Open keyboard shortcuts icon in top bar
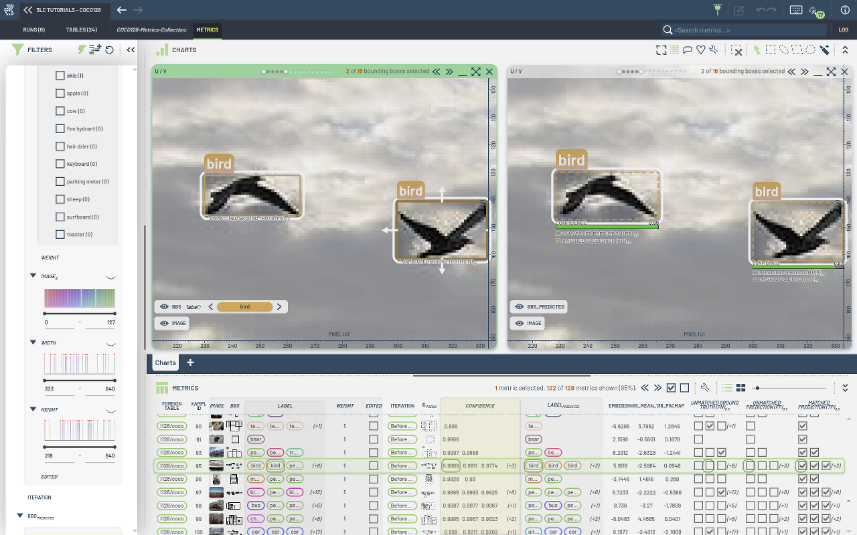857x535 pixels. tap(796, 10)
